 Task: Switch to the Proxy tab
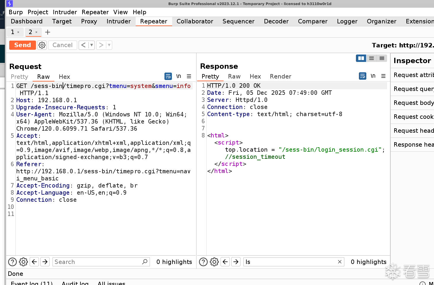89,21
